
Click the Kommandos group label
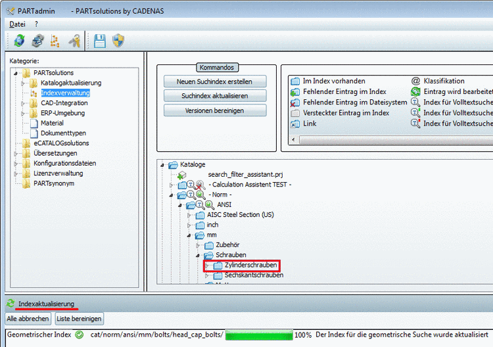[x=217, y=68]
